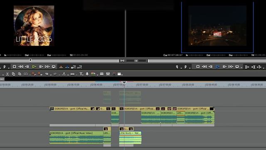Set In point marker in Recorder controls
Viewport: 266px width, 150px height.
(x=177, y=67)
